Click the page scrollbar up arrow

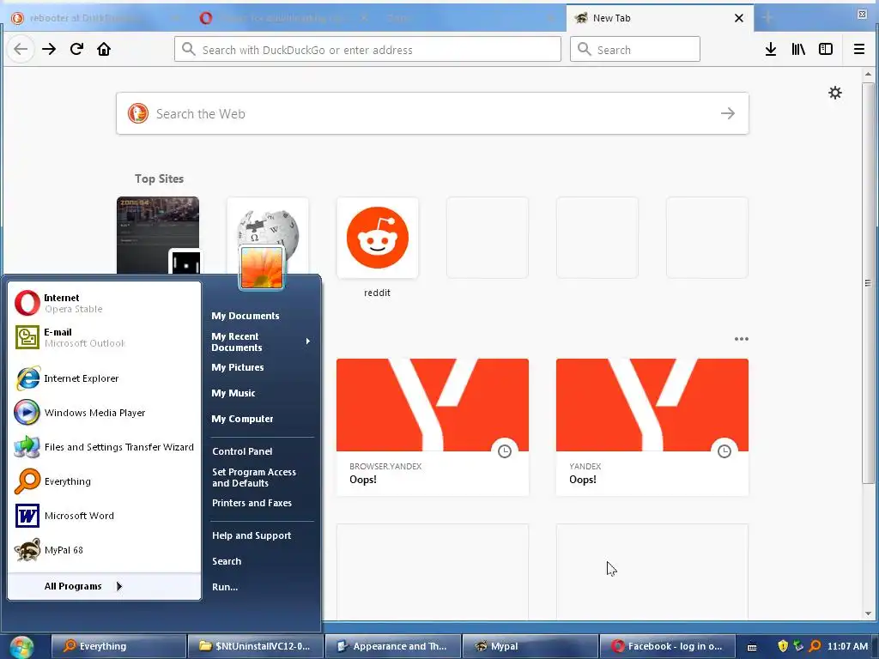click(x=868, y=74)
